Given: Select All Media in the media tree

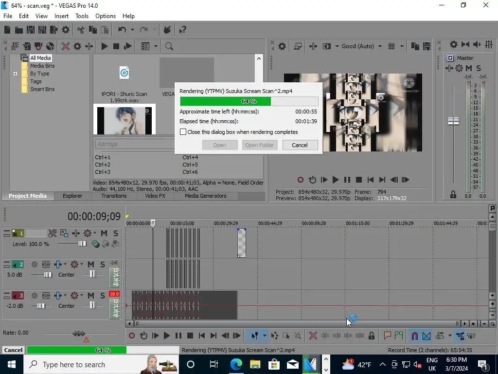Looking at the screenshot, I should pos(40,58).
